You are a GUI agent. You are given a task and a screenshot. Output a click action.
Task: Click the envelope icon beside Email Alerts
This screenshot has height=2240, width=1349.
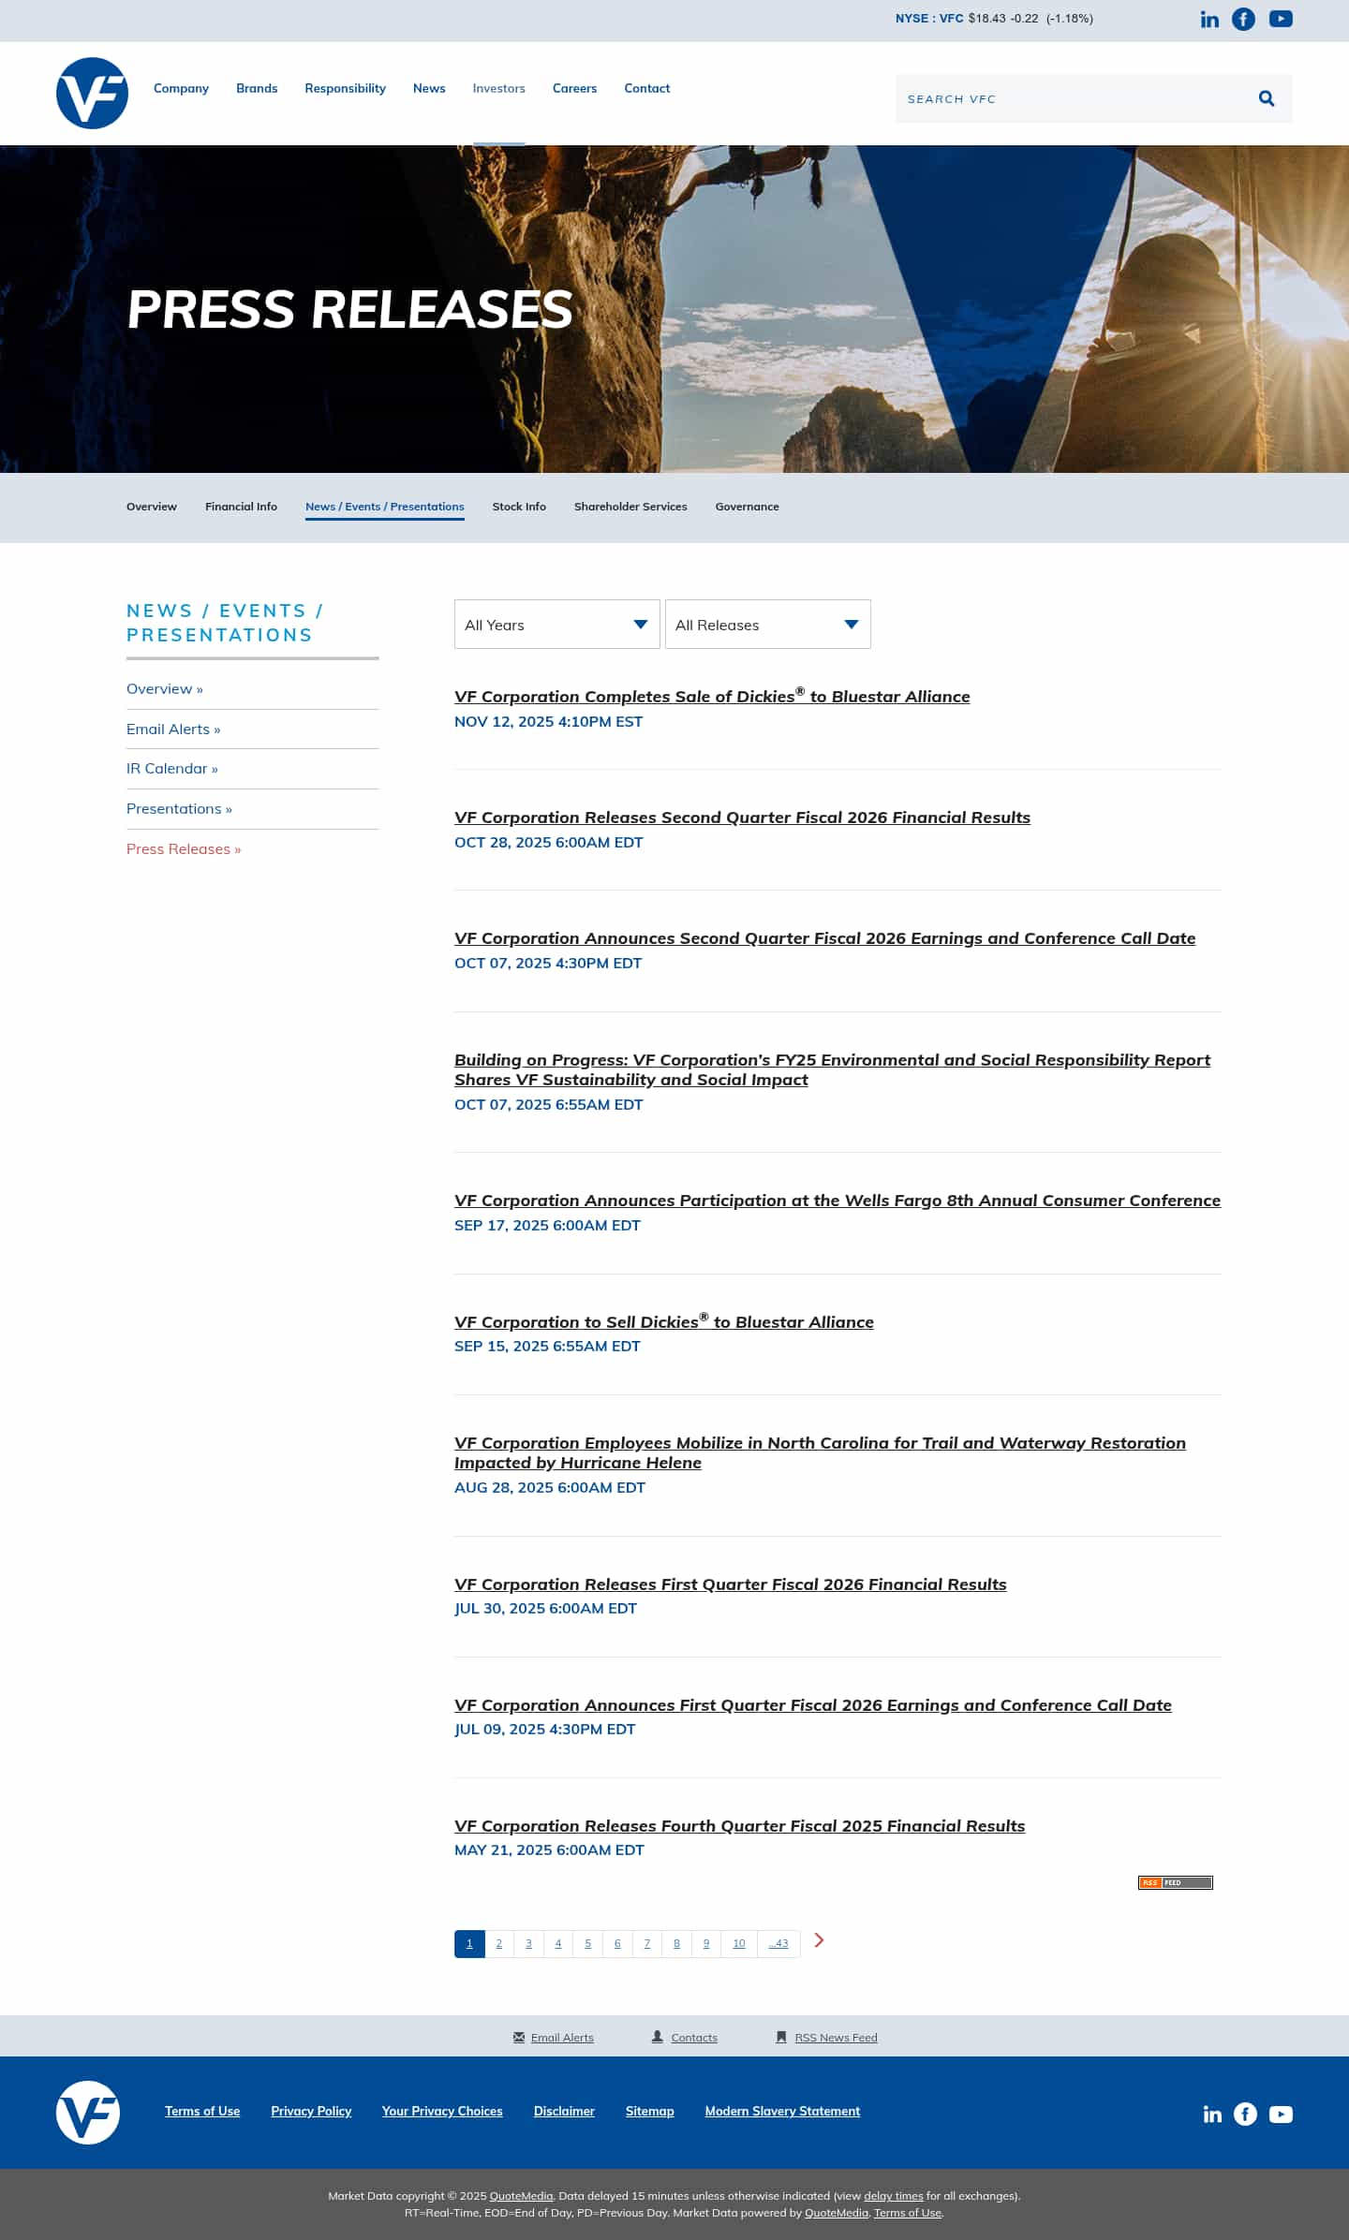pyautogui.click(x=519, y=2037)
